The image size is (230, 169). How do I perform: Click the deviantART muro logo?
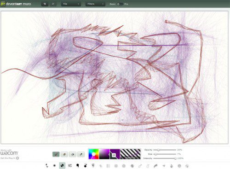pos(16,4)
